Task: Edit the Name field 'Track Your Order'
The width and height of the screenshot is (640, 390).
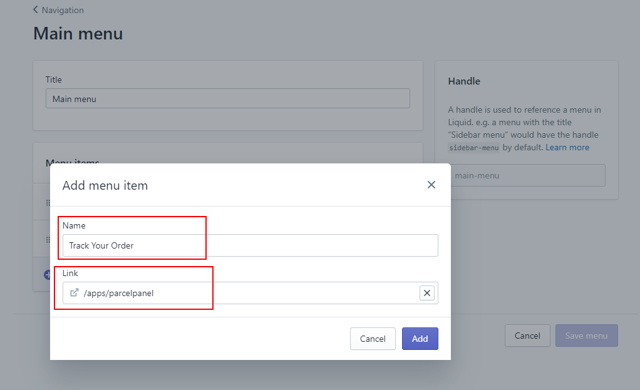Action: pos(250,245)
